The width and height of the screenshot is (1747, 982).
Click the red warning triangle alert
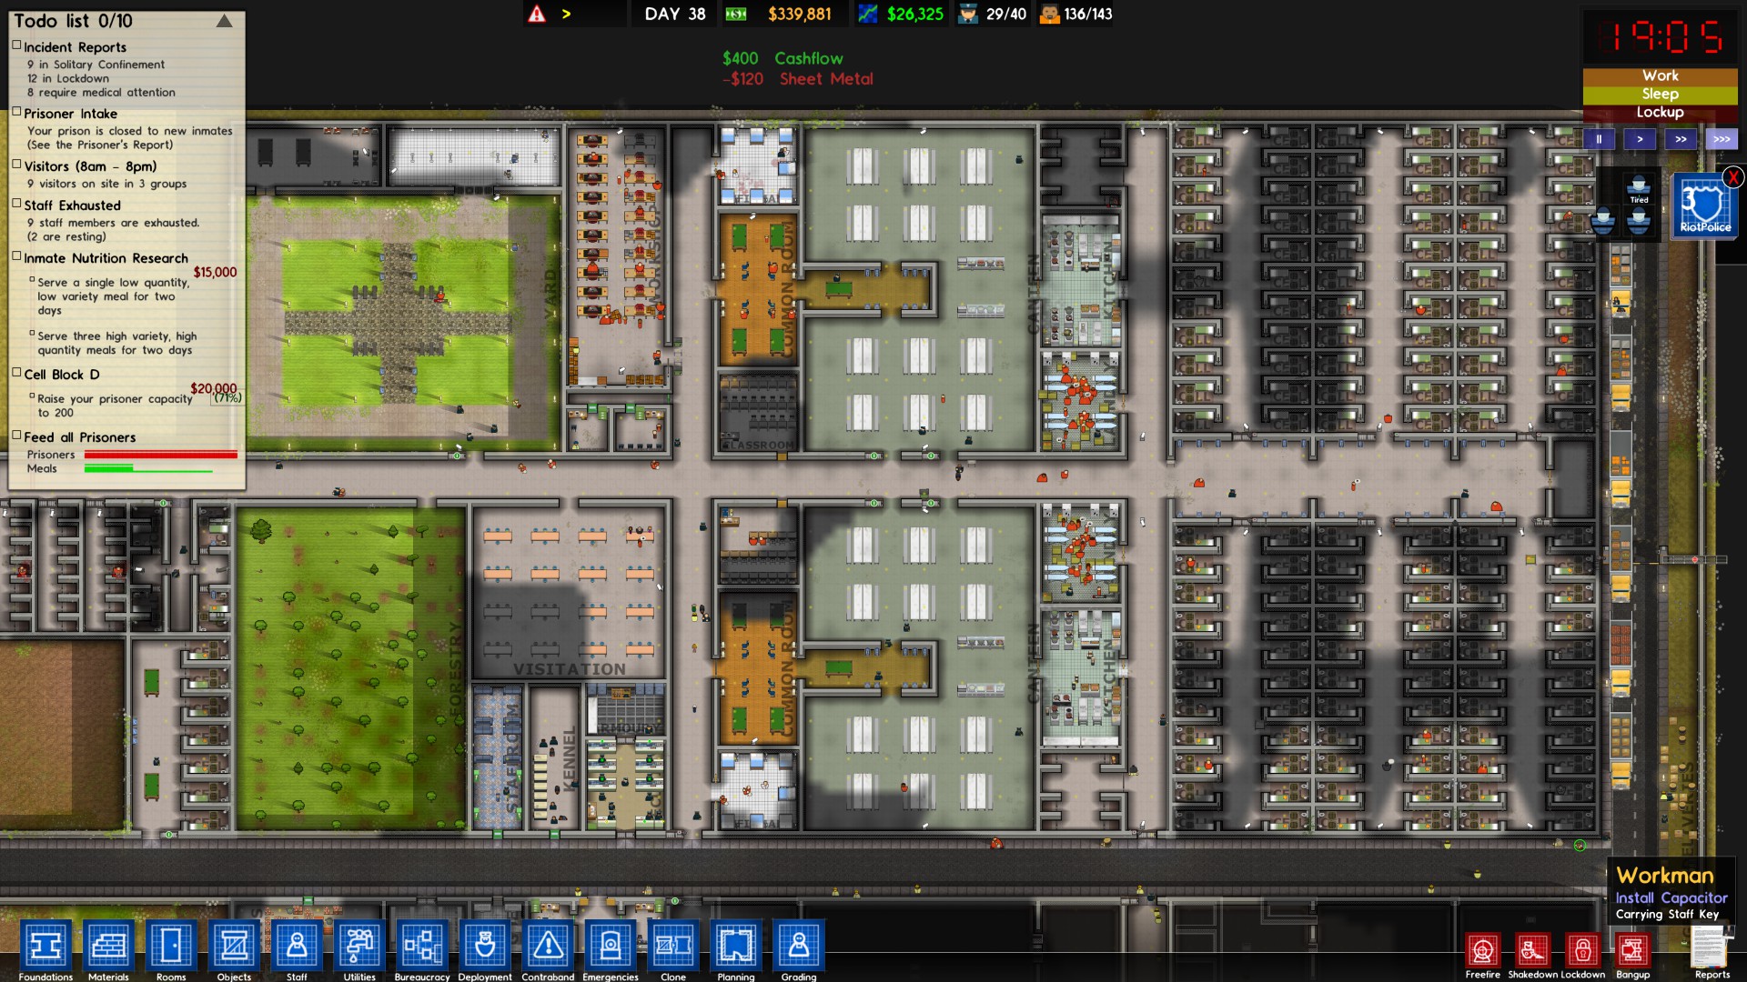[x=537, y=14]
